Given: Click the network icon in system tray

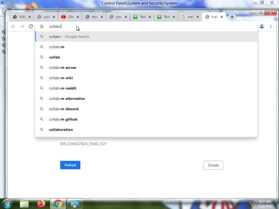Looking at the screenshot, I should 251,204.
